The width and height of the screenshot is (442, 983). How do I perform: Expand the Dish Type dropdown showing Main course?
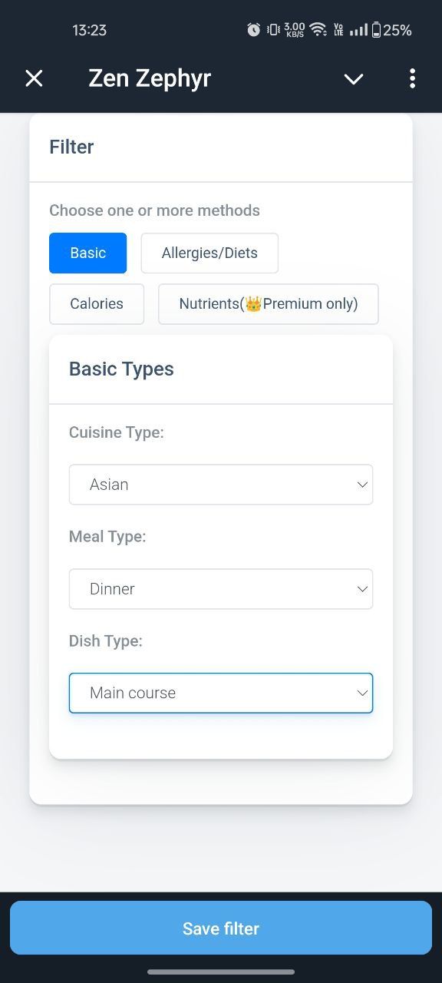pyautogui.click(x=221, y=693)
